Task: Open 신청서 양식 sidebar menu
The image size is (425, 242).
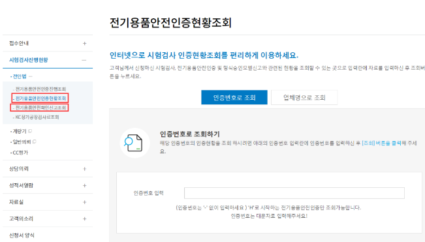Action: 22,235
